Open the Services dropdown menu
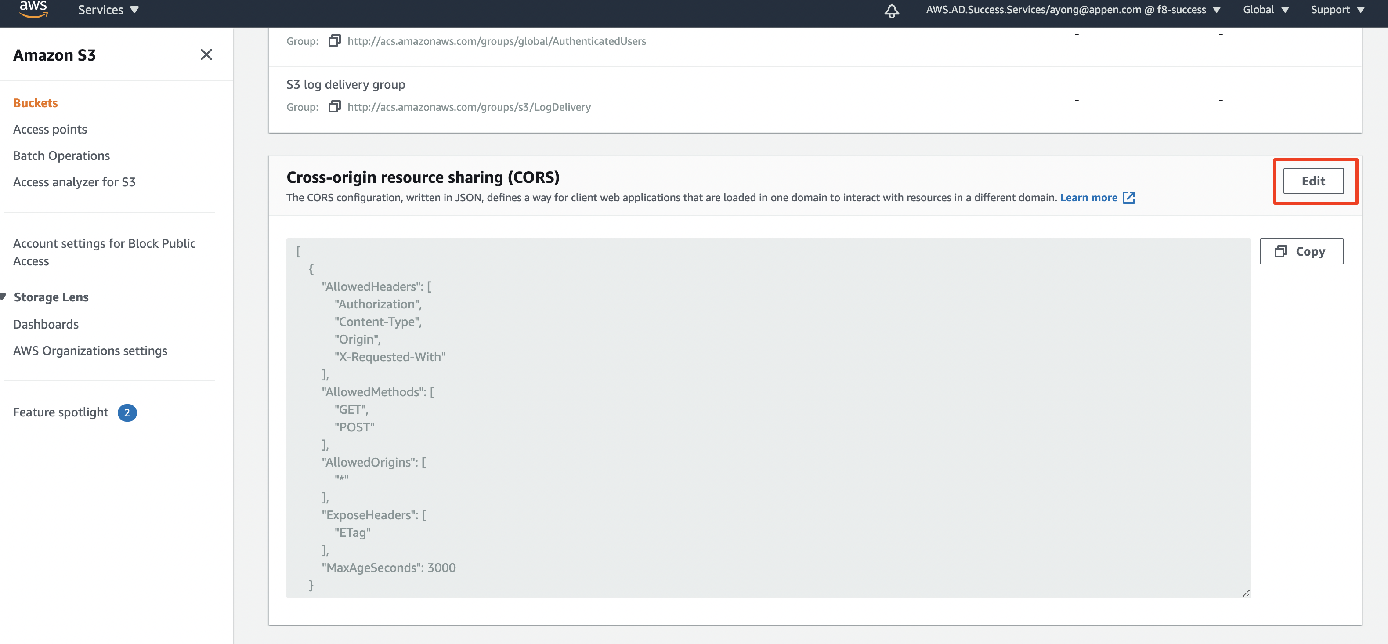Image resolution: width=1388 pixels, height=644 pixels. (x=108, y=10)
